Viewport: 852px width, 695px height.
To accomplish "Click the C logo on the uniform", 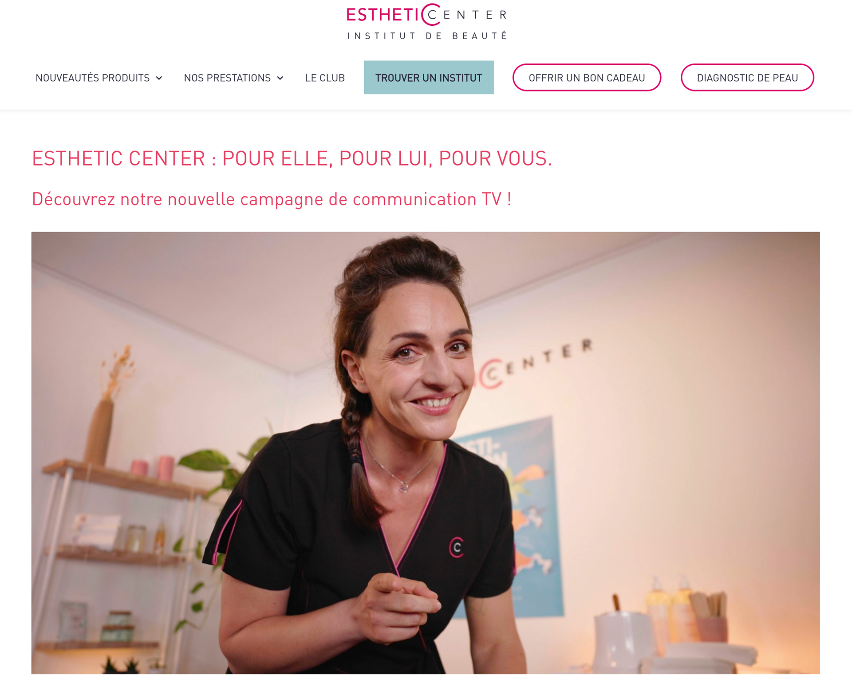I will (457, 547).
